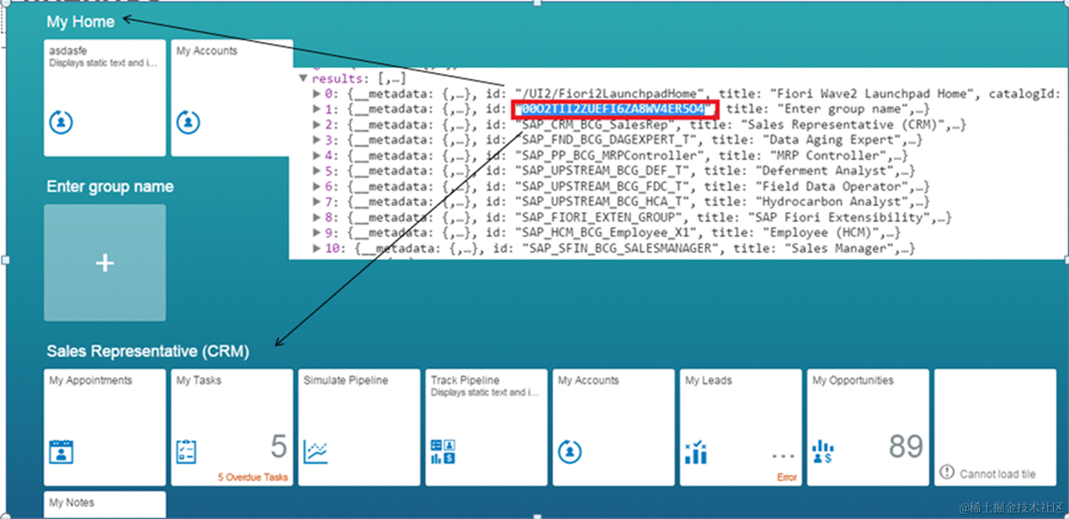Expand results entry 8 SAP Fiori Extensibility
Viewport: 1069px width, 519px height.
(317, 218)
